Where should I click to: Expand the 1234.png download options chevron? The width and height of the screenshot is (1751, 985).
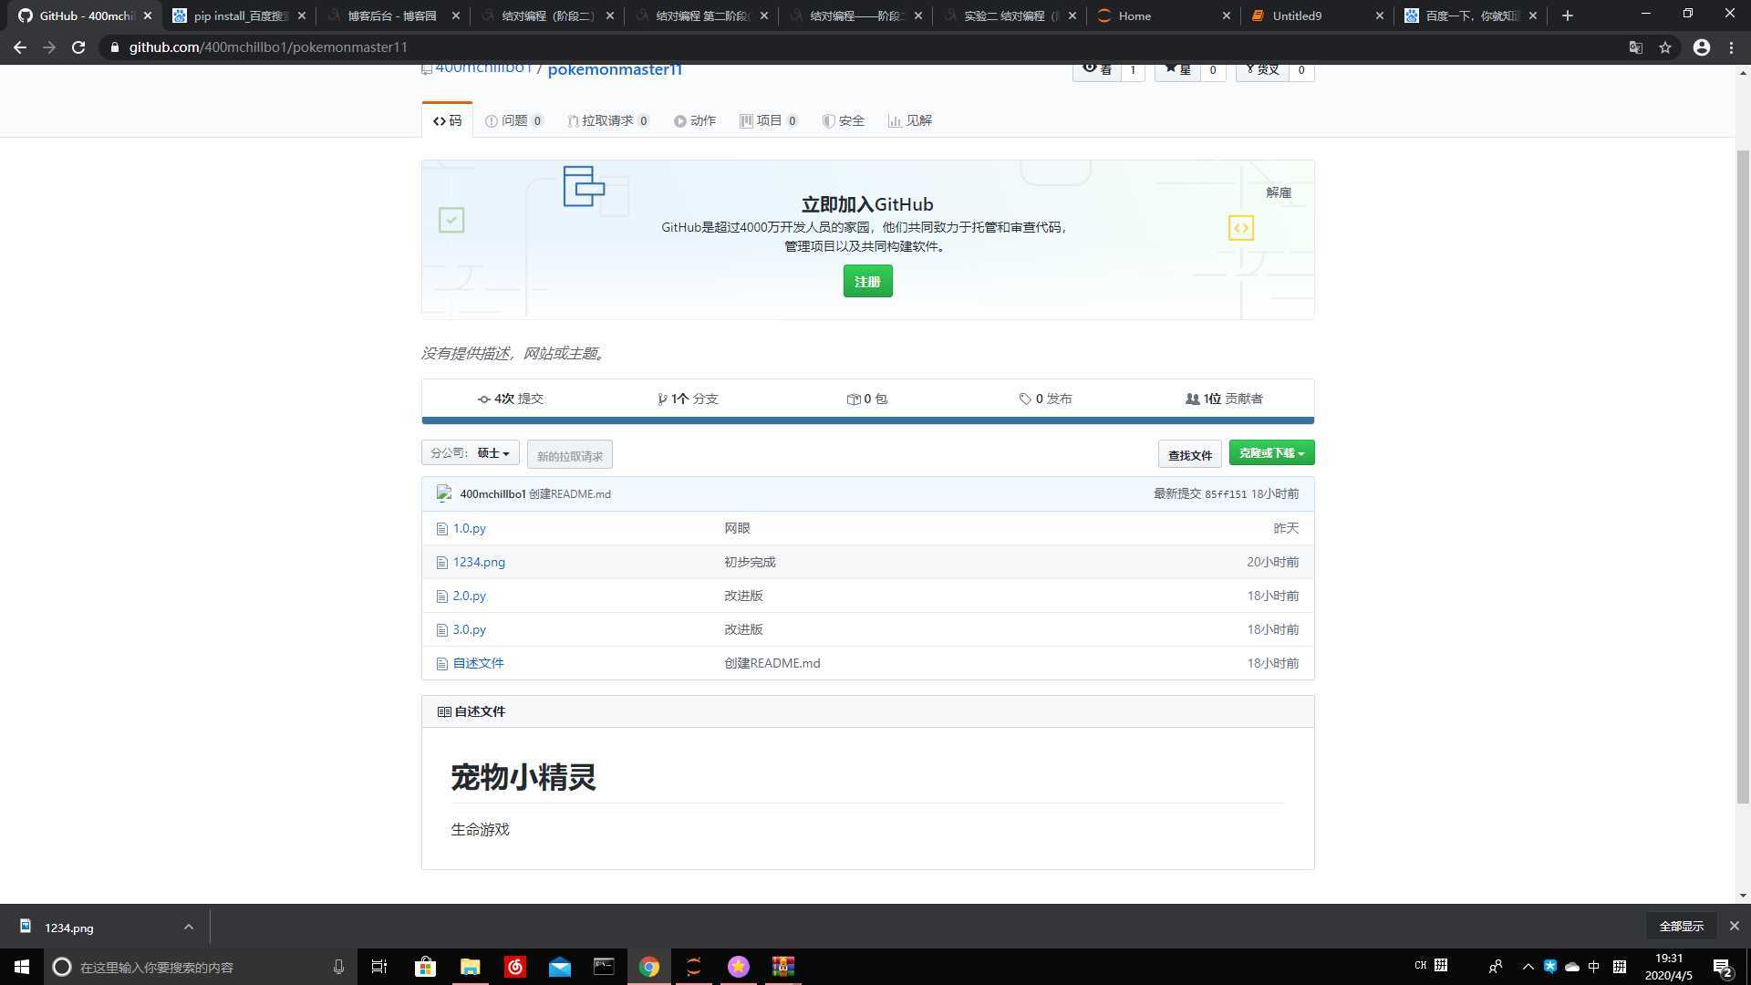click(188, 927)
